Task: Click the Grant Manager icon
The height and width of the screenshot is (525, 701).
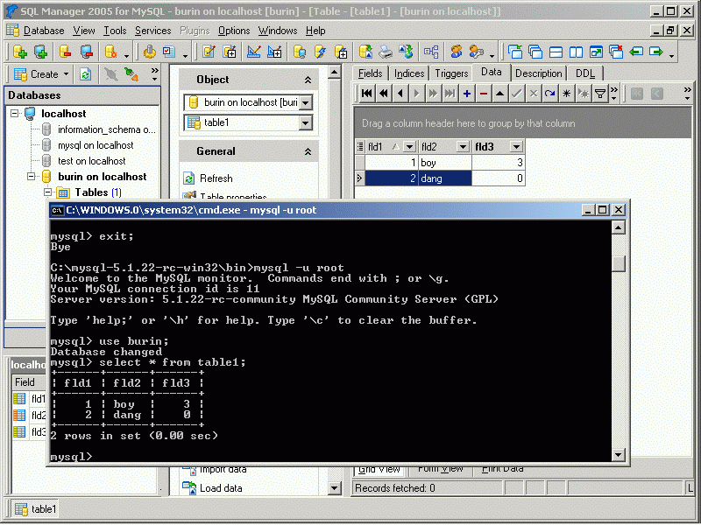Action: tap(477, 52)
